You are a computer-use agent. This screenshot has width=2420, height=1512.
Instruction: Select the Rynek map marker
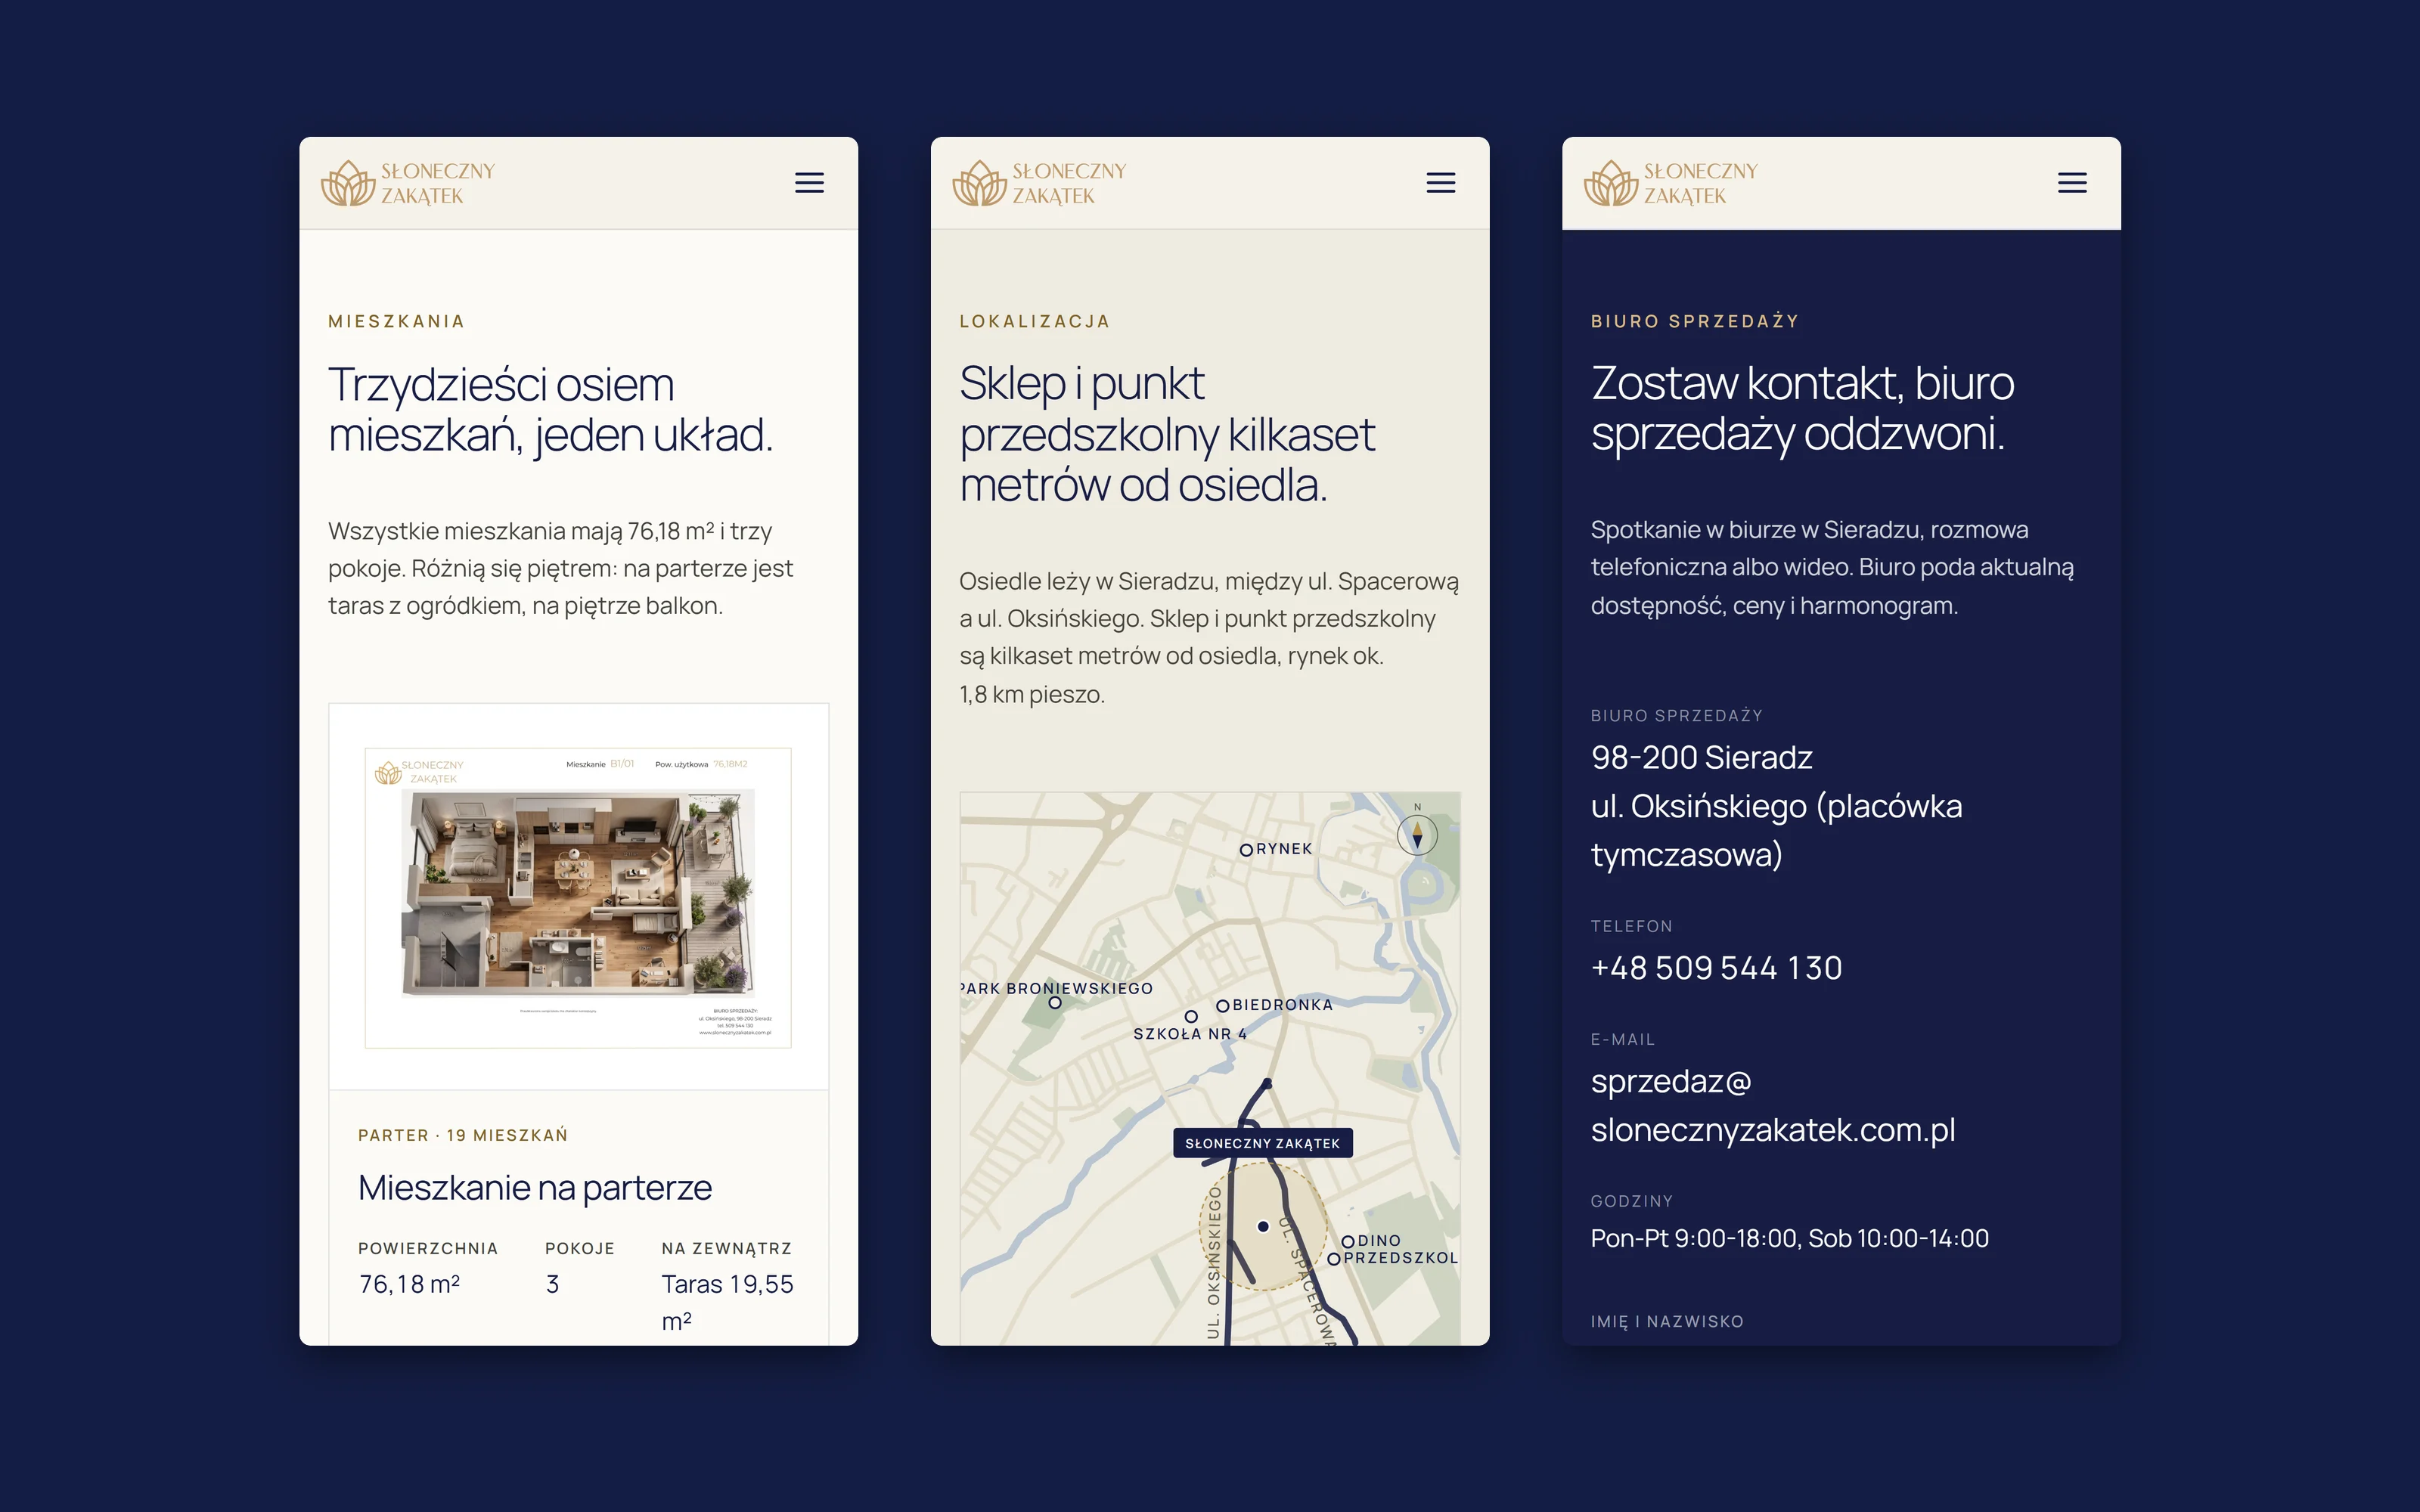(x=1246, y=850)
